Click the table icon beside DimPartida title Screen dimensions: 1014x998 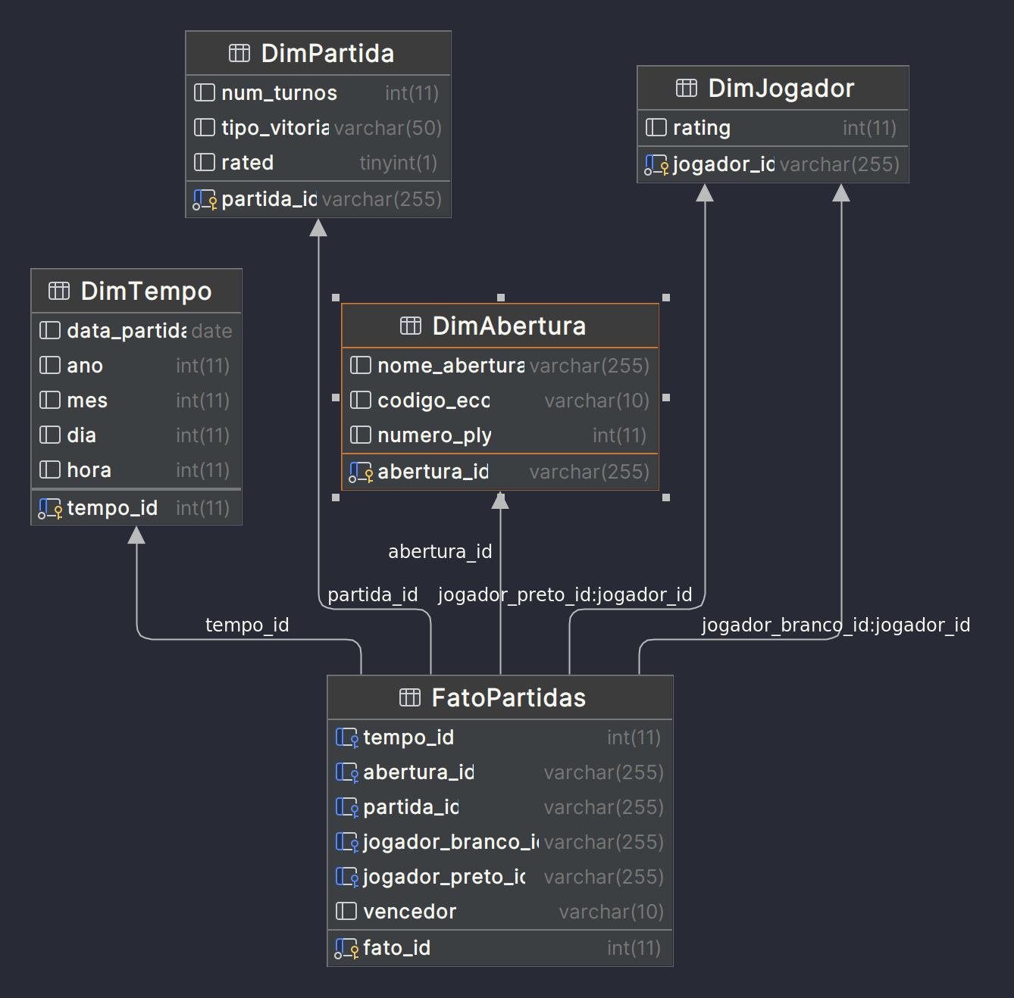click(239, 53)
